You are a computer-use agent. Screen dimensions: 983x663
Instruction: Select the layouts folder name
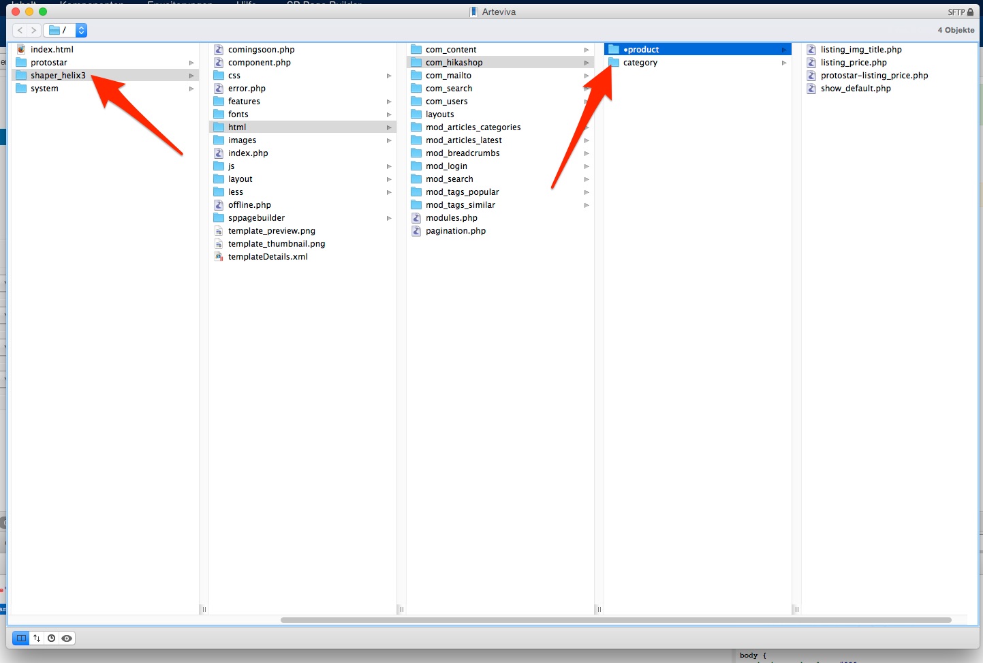point(440,114)
